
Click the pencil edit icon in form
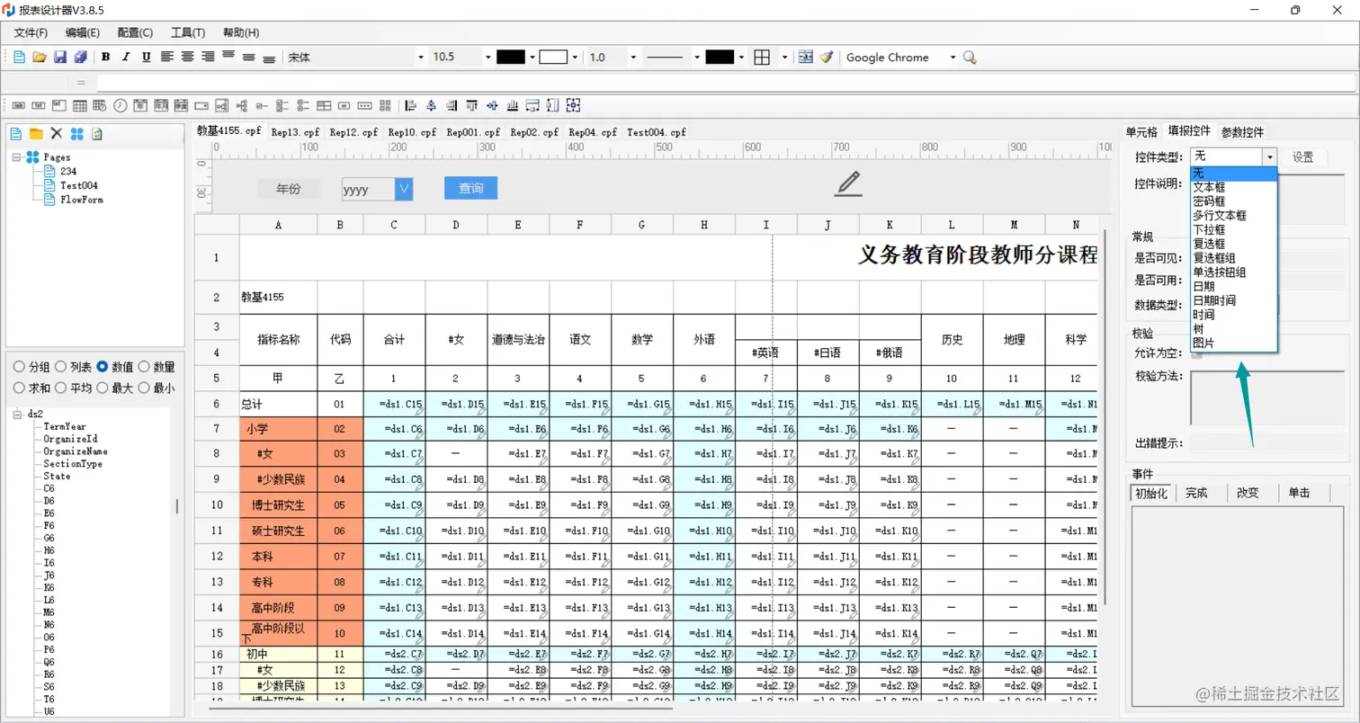pyautogui.click(x=847, y=183)
